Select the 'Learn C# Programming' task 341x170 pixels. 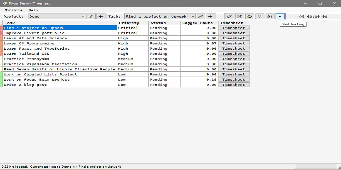point(60,43)
